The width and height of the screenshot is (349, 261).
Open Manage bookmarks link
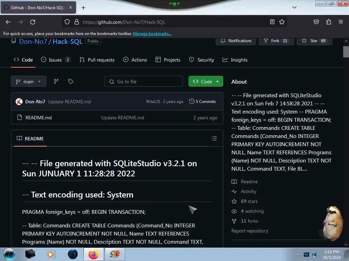[x=152, y=34]
